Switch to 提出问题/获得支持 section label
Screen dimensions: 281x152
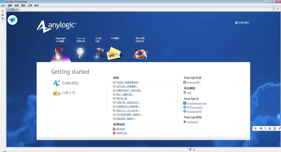tap(140, 40)
